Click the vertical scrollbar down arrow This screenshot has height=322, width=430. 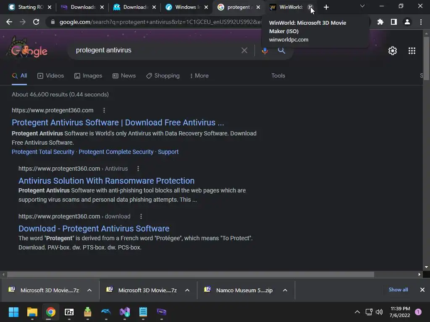[x=426, y=267]
